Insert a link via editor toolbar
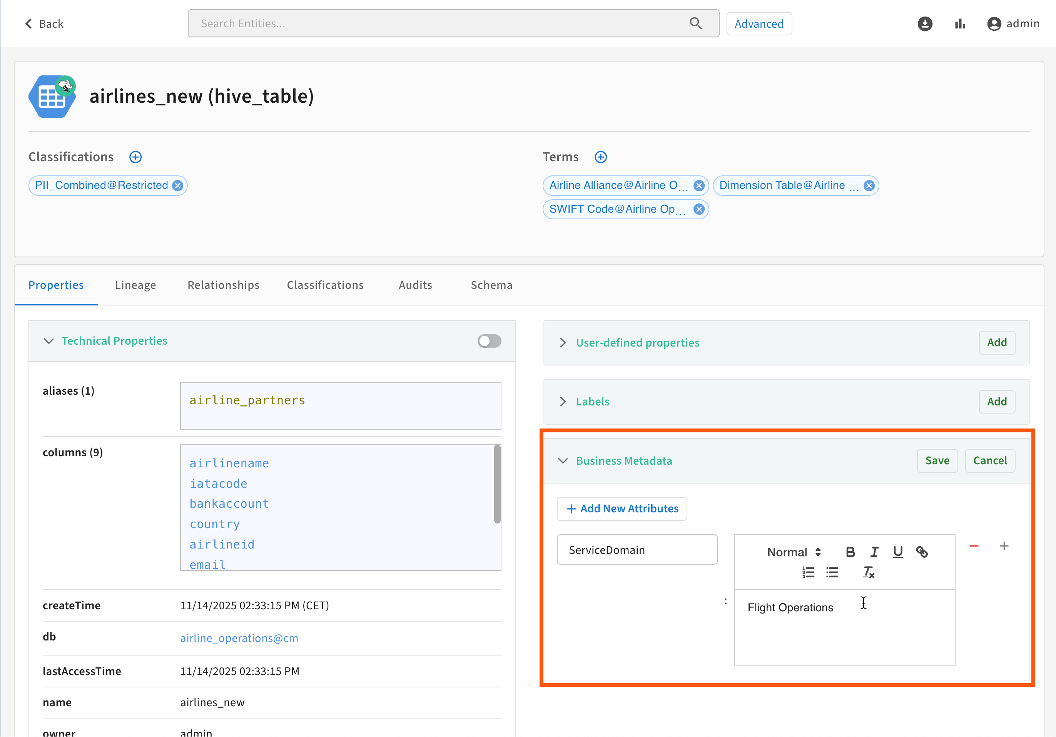The image size is (1056, 737). point(922,552)
